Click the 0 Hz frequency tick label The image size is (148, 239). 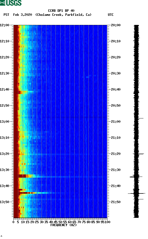[13, 222]
